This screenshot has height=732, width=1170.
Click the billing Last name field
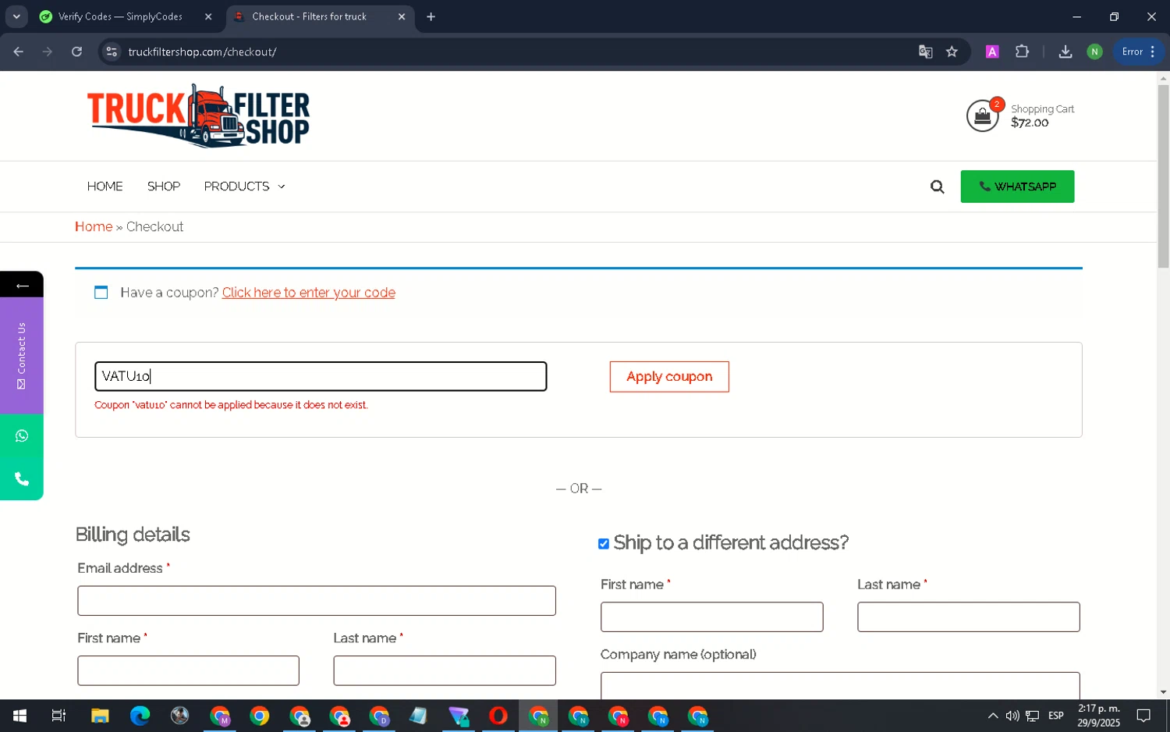[x=445, y=670]
